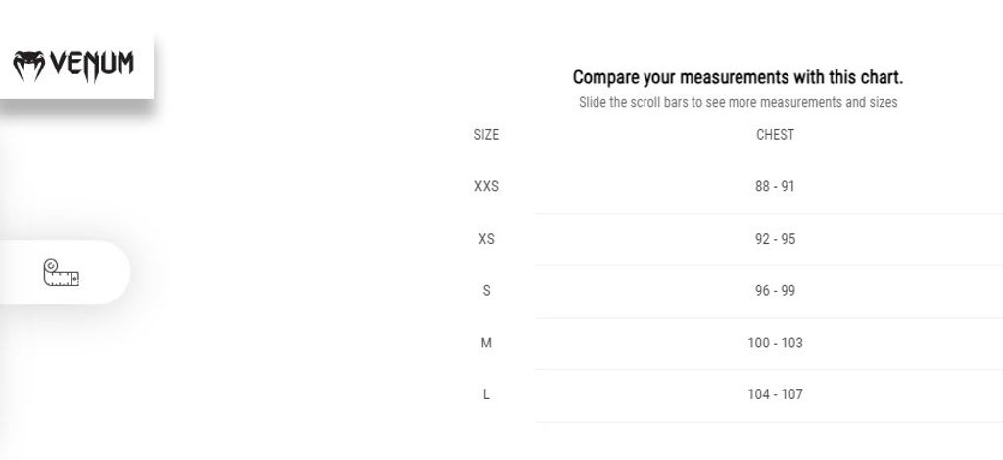Click the 92 - 95 chest value
The image size is (1003, 460).
point(775,239)
